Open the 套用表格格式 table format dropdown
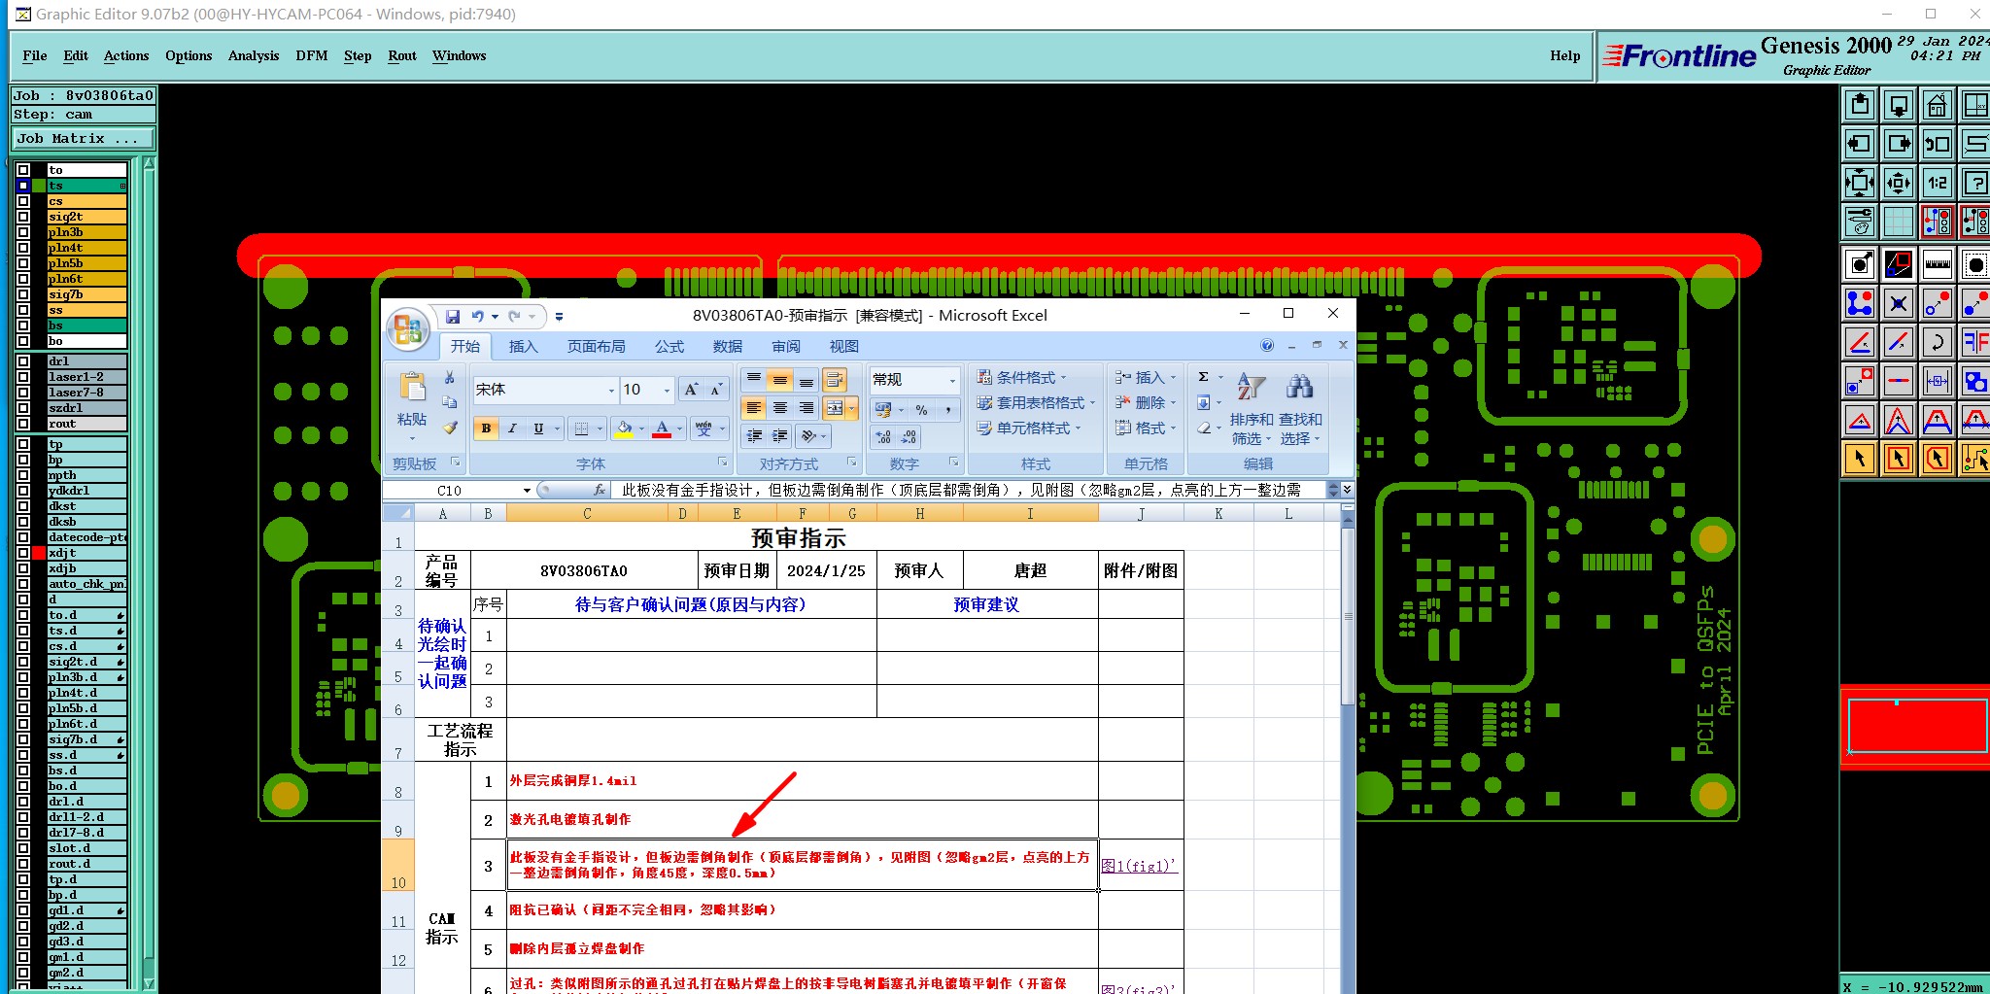The image size is (1990, 994). [x=1036, y=402]
